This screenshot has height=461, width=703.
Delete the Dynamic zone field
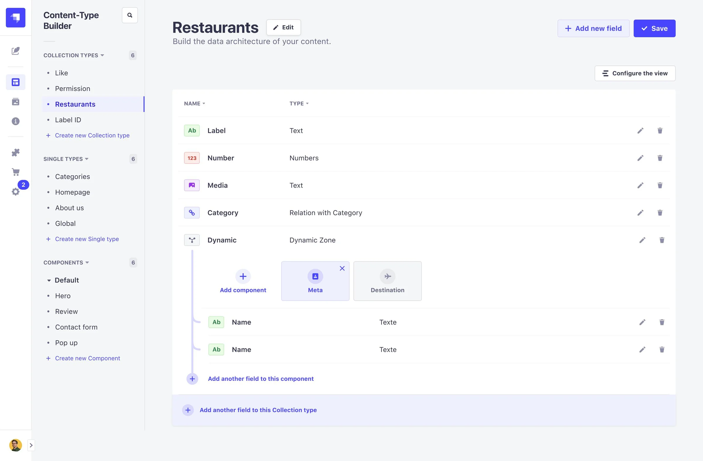click(x=662, y=240)
